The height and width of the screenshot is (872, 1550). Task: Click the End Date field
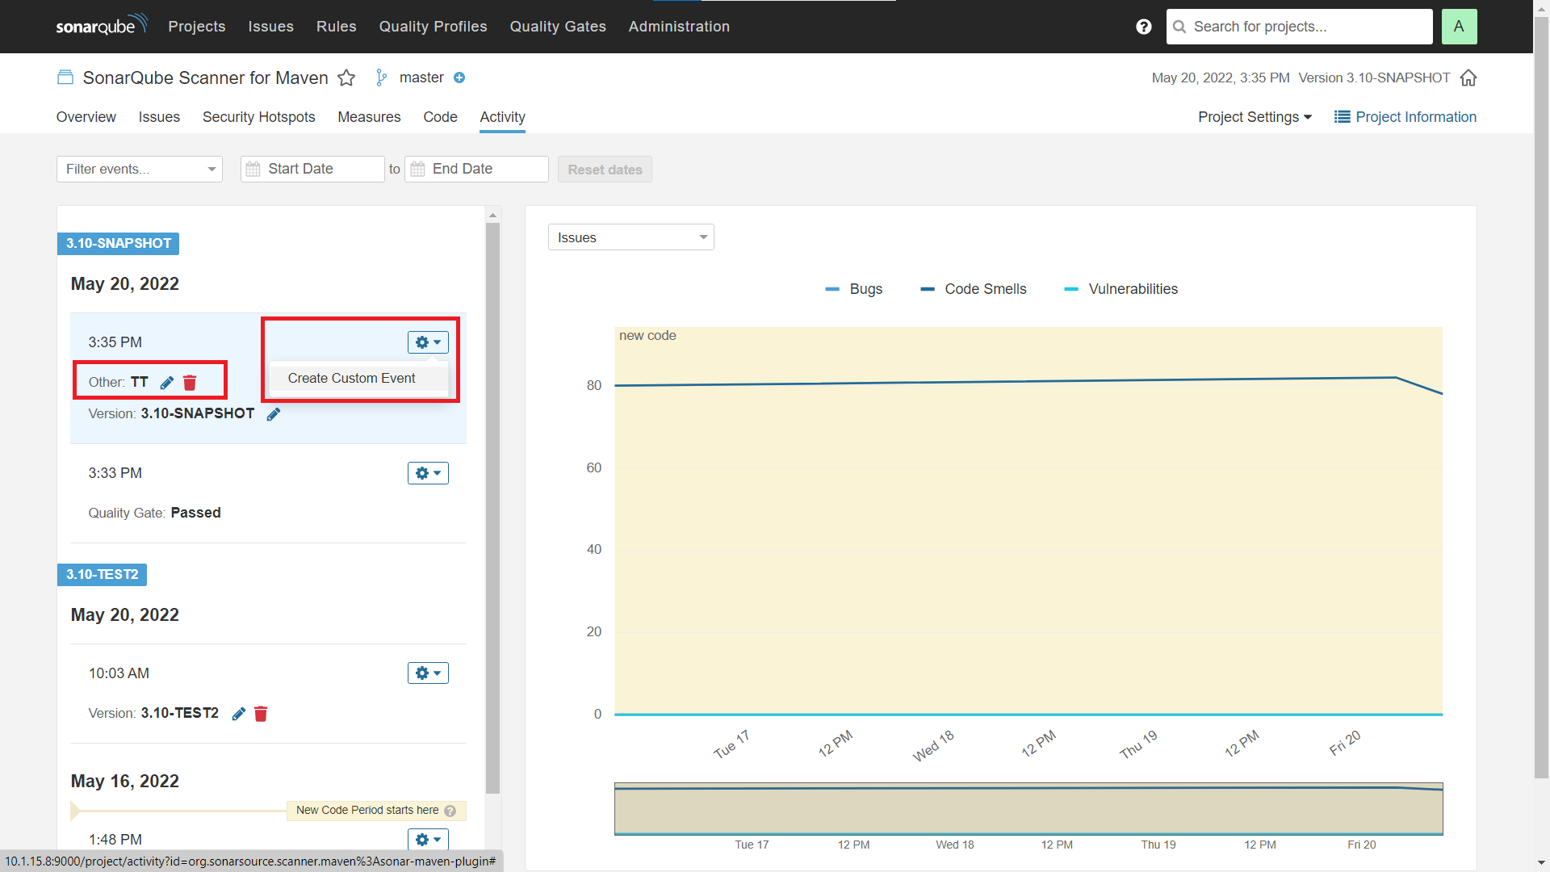[477, 169]
